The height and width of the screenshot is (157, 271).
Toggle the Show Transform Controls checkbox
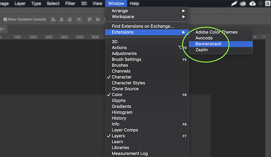[x=5, y=19]
